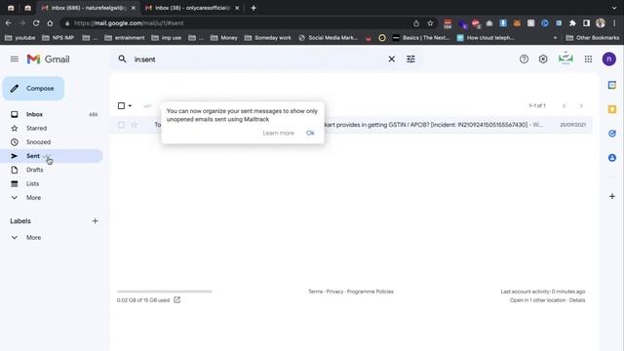Open the Money bookmarks folder

[x=224, y=38]
